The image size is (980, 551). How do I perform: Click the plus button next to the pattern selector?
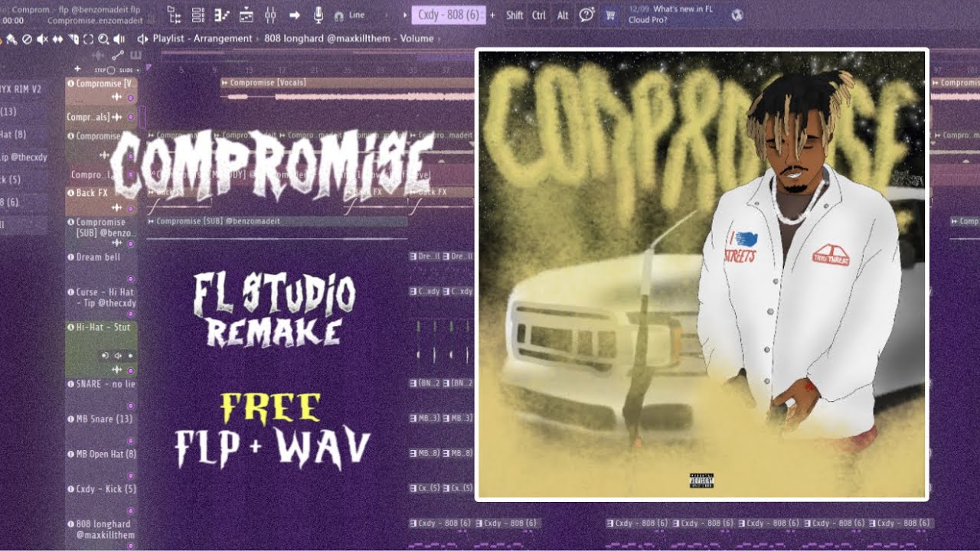[492, 15]
